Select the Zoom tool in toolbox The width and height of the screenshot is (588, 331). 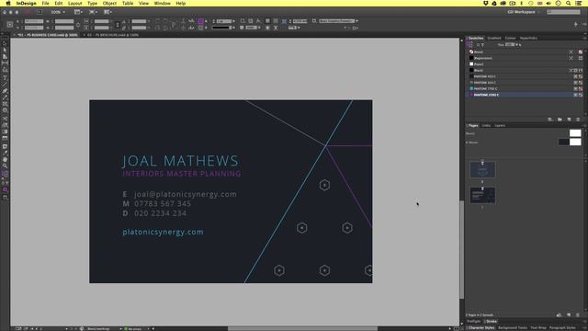coord(5,165)
